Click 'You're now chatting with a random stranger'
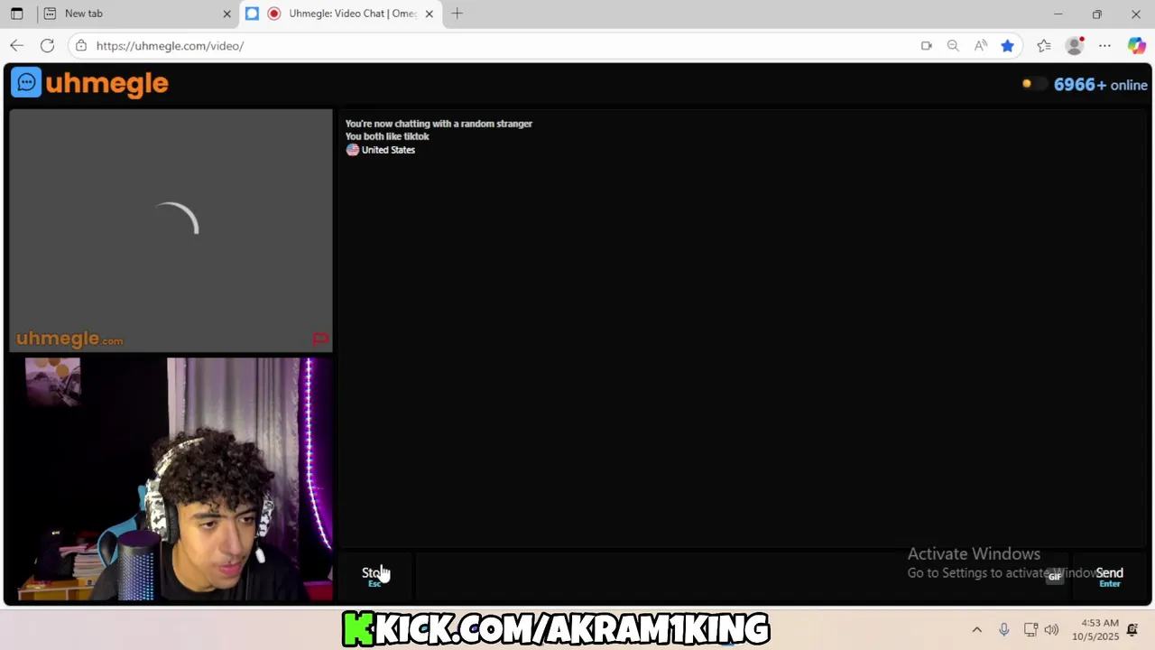This screenshot has height=650, width=1155. [x=439, y=124]
